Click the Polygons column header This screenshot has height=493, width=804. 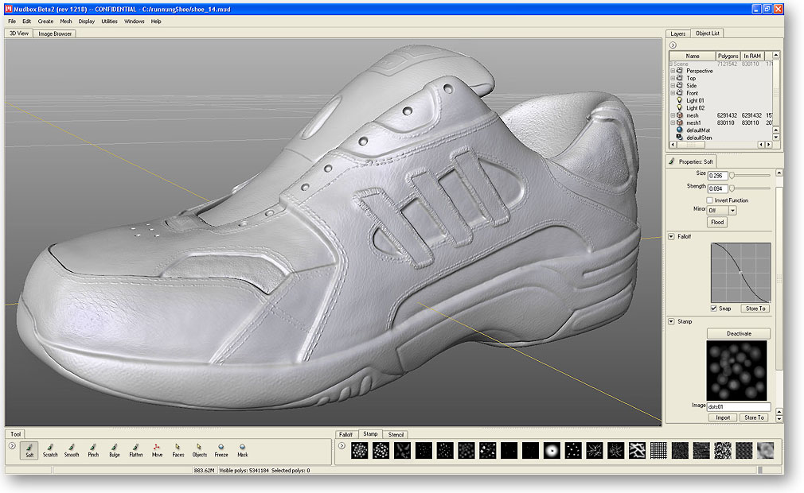(x=728, y=56)
